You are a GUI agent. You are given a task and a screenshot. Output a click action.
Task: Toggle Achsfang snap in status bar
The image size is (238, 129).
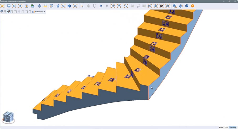coord(232,127)
